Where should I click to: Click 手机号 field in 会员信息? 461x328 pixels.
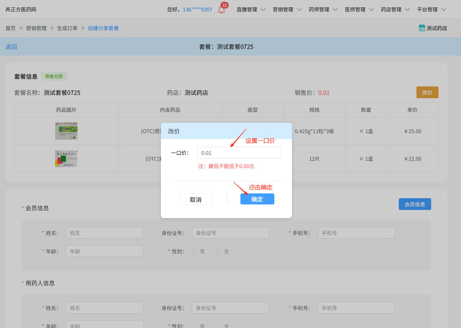coord(356,233)
